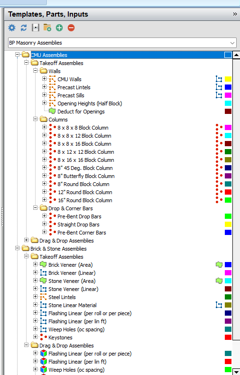Click the Walls folder icon
Screen dimensions: 240x375
44,71
